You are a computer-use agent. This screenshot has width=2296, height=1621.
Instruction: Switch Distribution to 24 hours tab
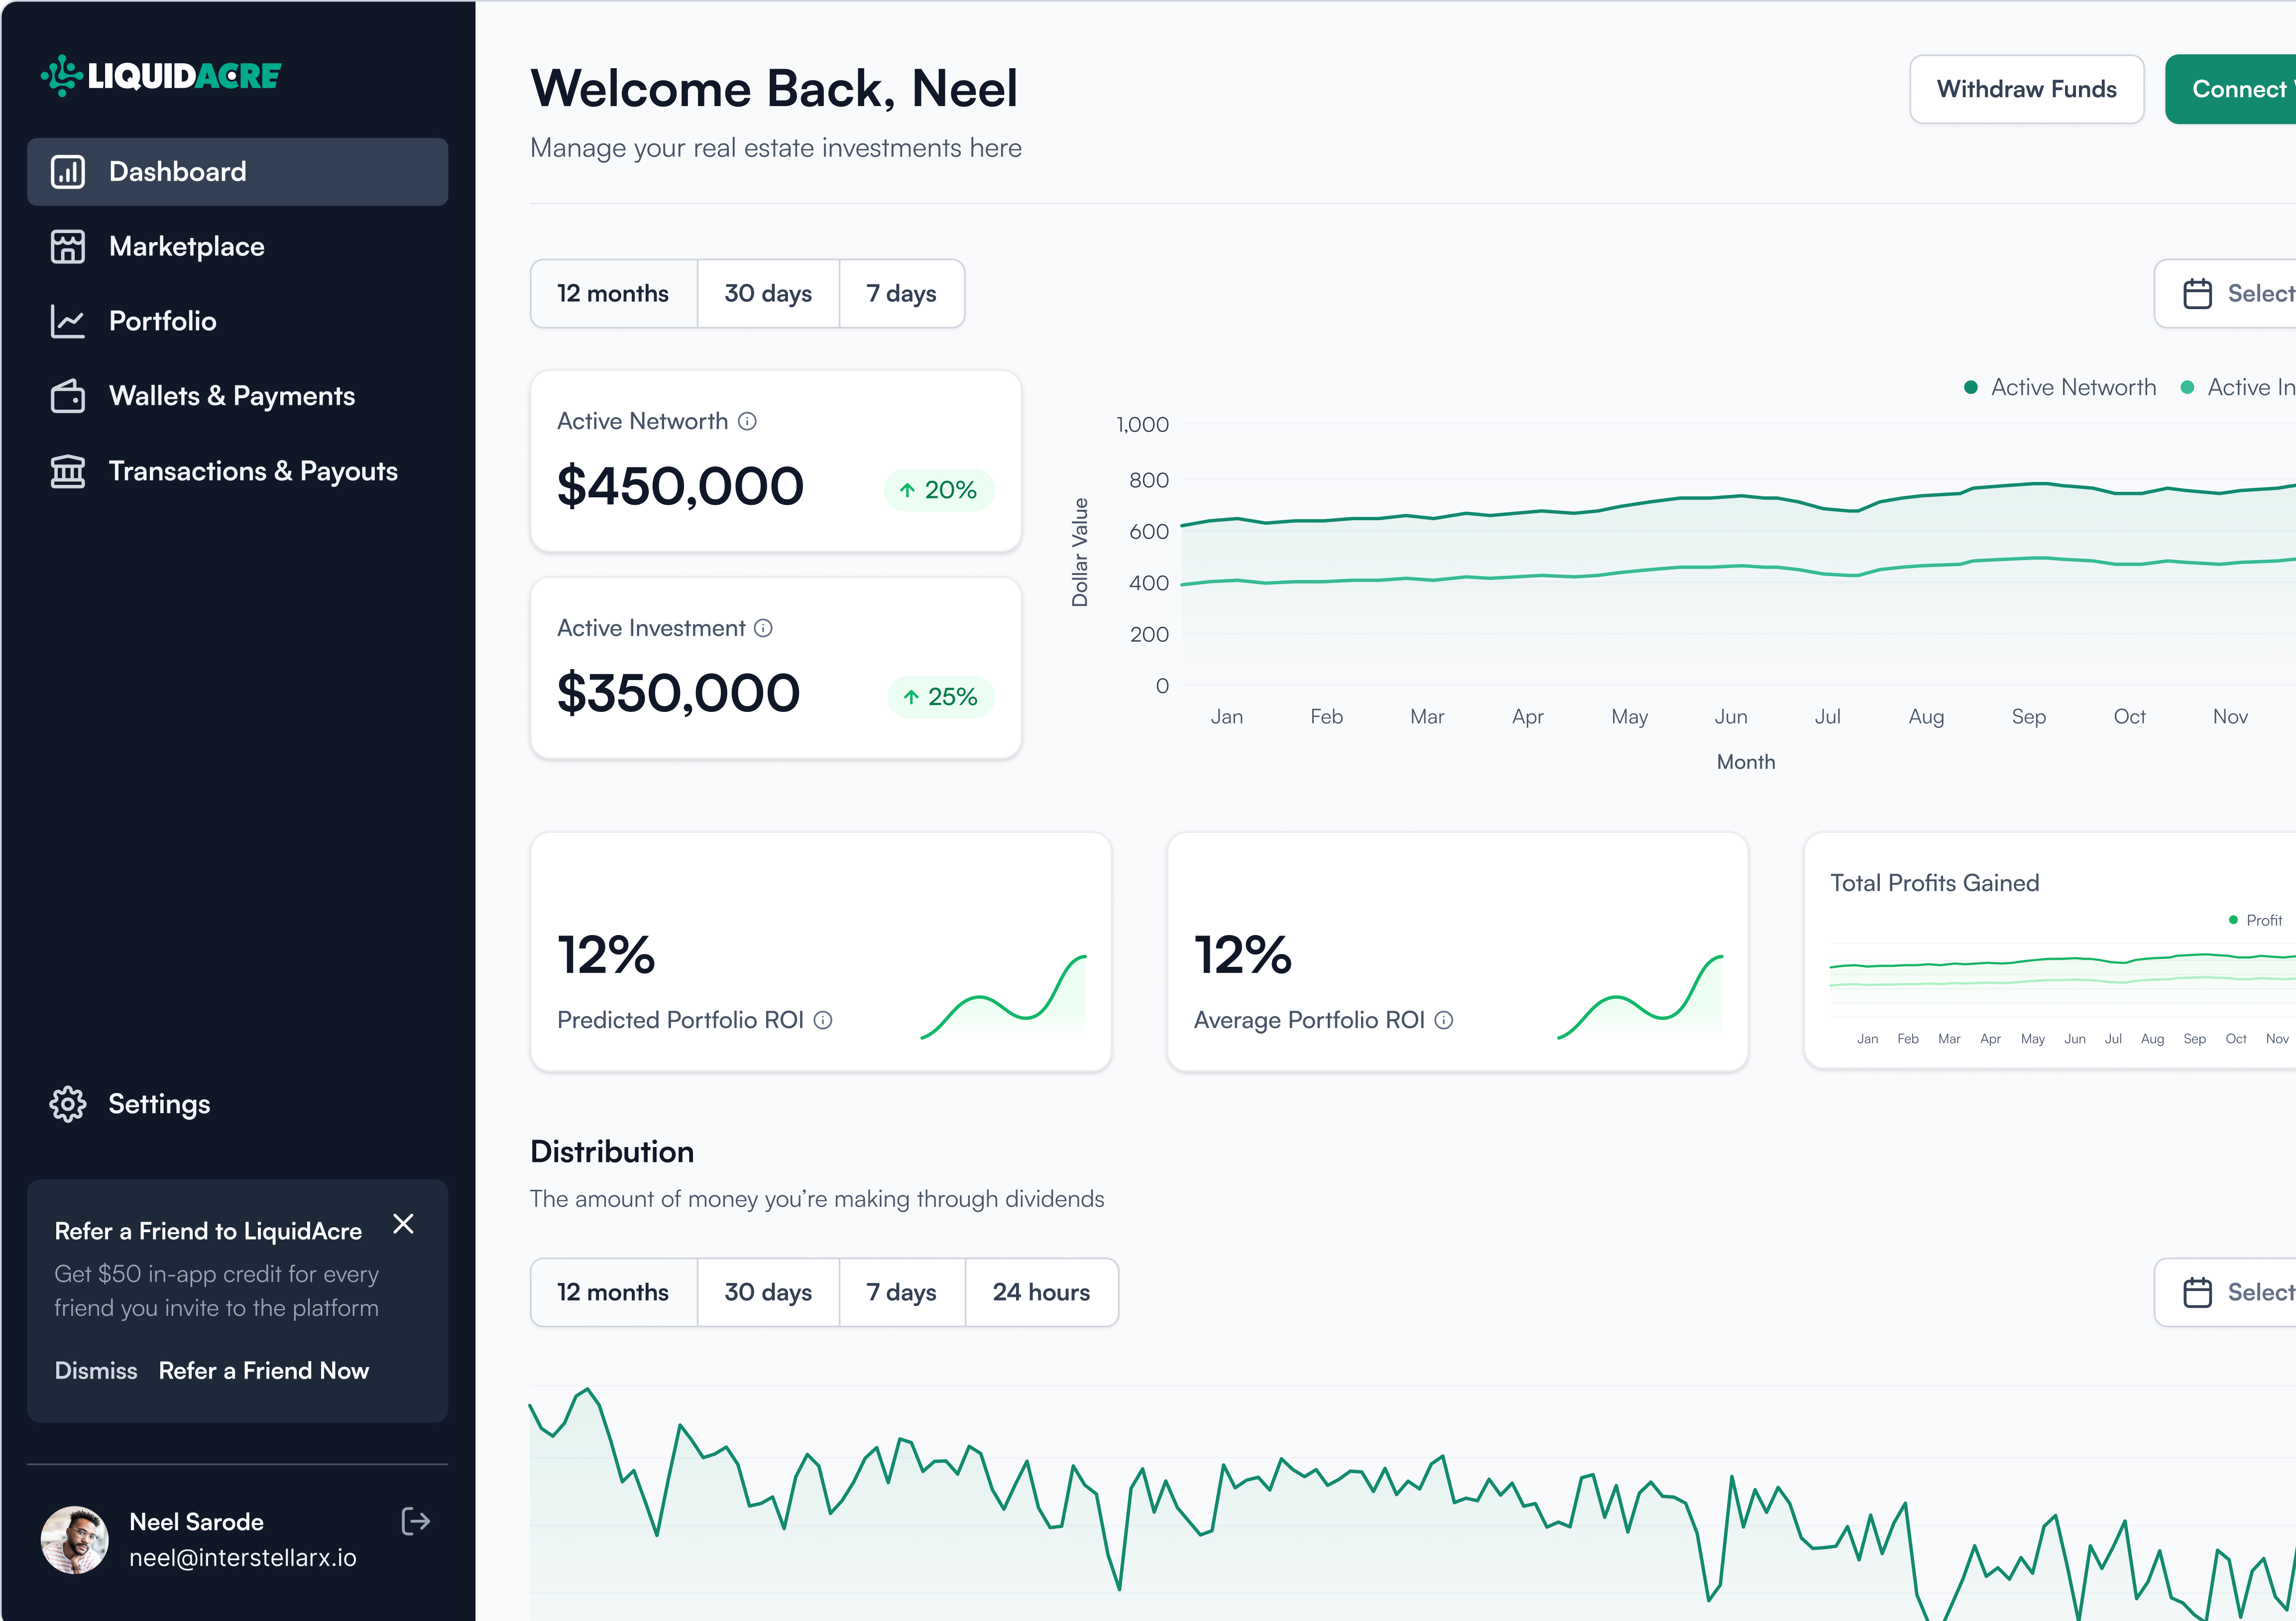[x=1042, y=1292]
